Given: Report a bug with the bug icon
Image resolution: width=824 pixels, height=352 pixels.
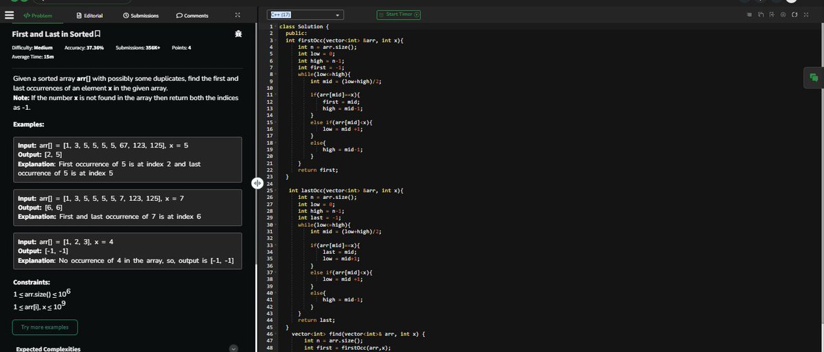Looking at the screenshot, I should pyautogui.click(x=238, y=34).
